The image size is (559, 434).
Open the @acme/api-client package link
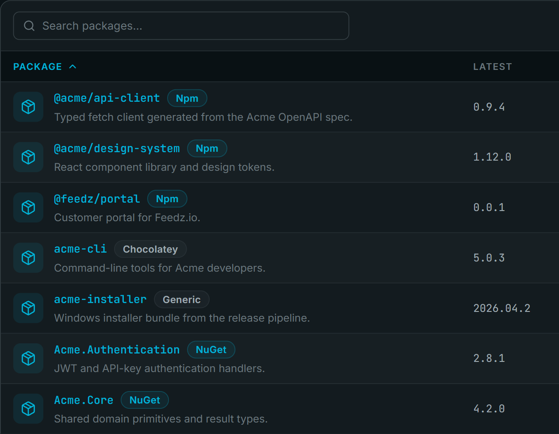click(x=107, y=98)
